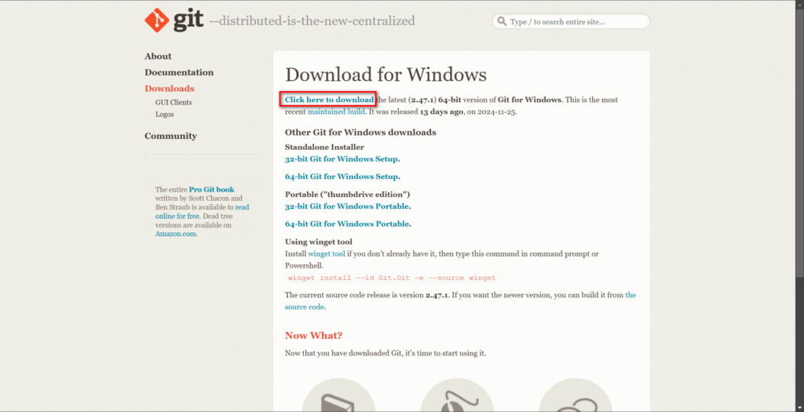The image size is (804, 412).
Task: Click the 'Download for Windows' heading
Action: (x=386, y=75)
